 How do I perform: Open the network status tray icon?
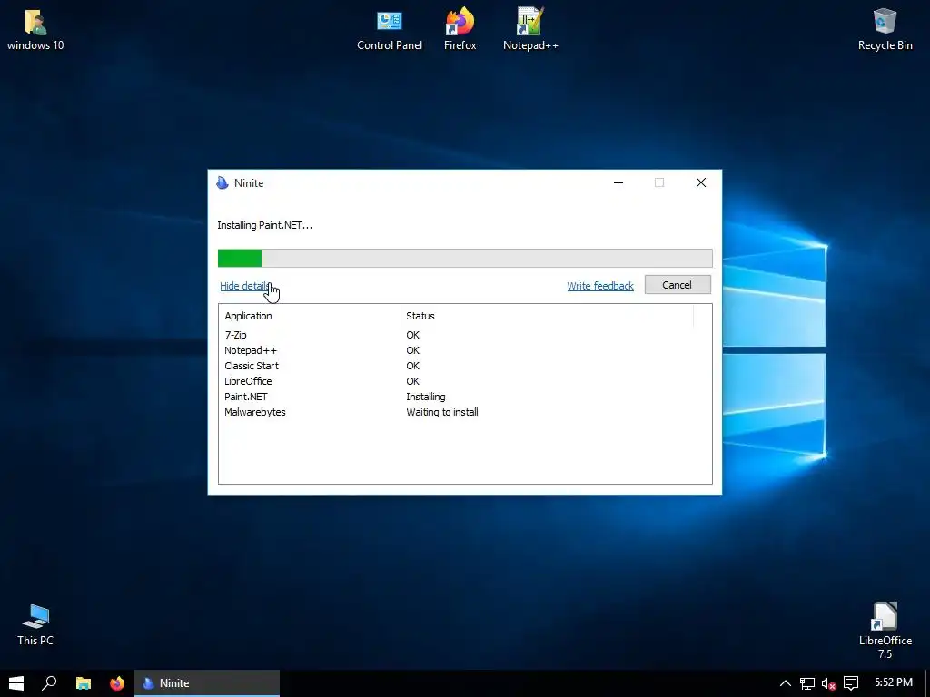click(x=806, y=683)
